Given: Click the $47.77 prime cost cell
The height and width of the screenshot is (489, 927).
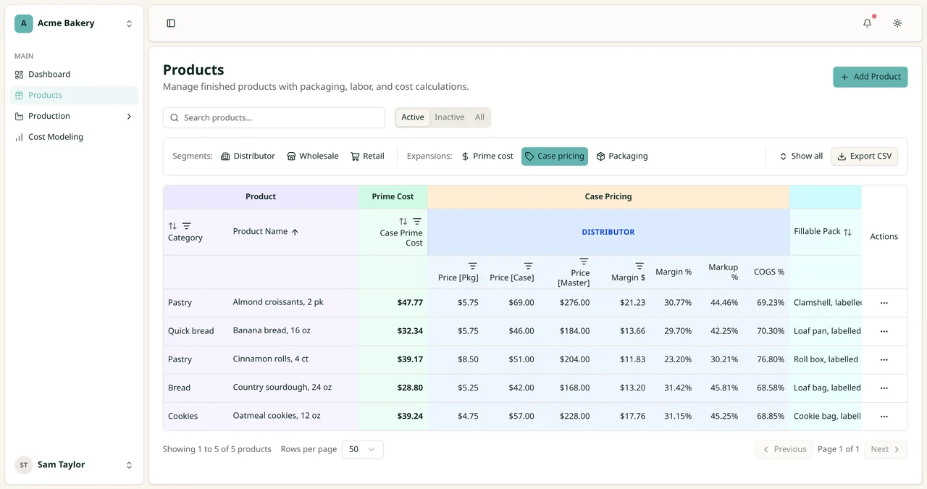Looking at the screenshot, I should tap(393, 303).
